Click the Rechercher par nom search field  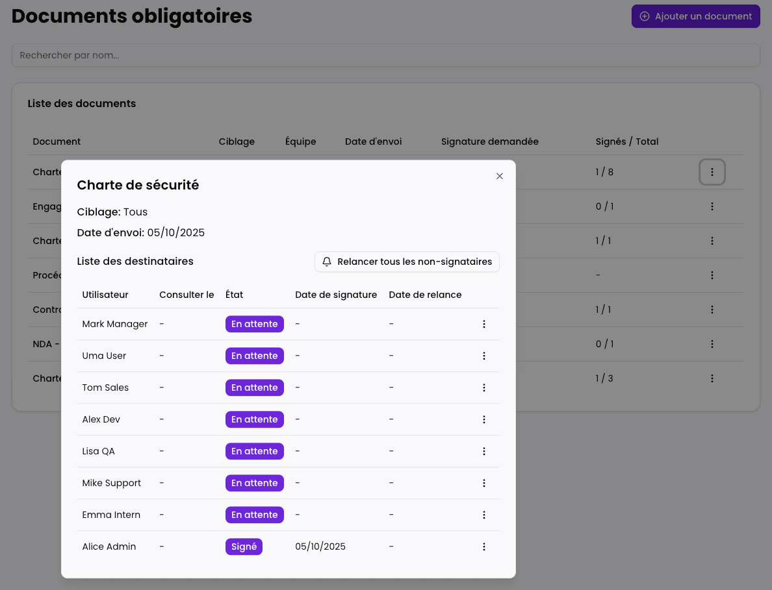[x=386, y=55]
